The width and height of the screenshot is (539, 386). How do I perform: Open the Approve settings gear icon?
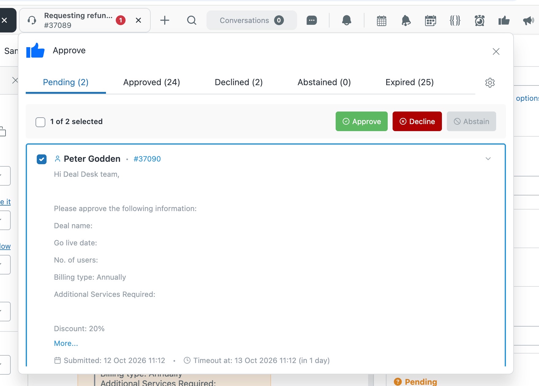click(490, 83)
